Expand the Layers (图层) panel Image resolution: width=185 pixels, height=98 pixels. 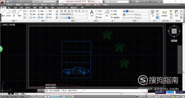74,21
